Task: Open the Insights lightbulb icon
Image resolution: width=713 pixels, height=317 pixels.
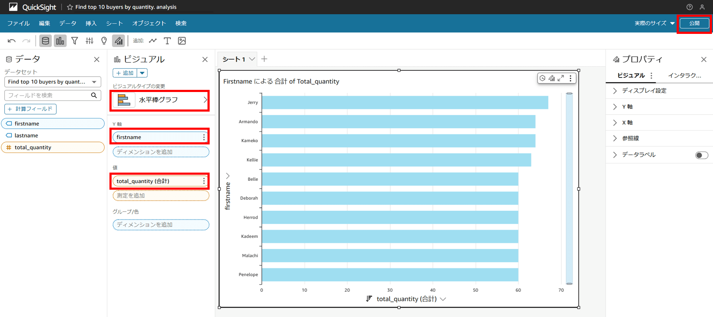Action: (x=104, y=41)
